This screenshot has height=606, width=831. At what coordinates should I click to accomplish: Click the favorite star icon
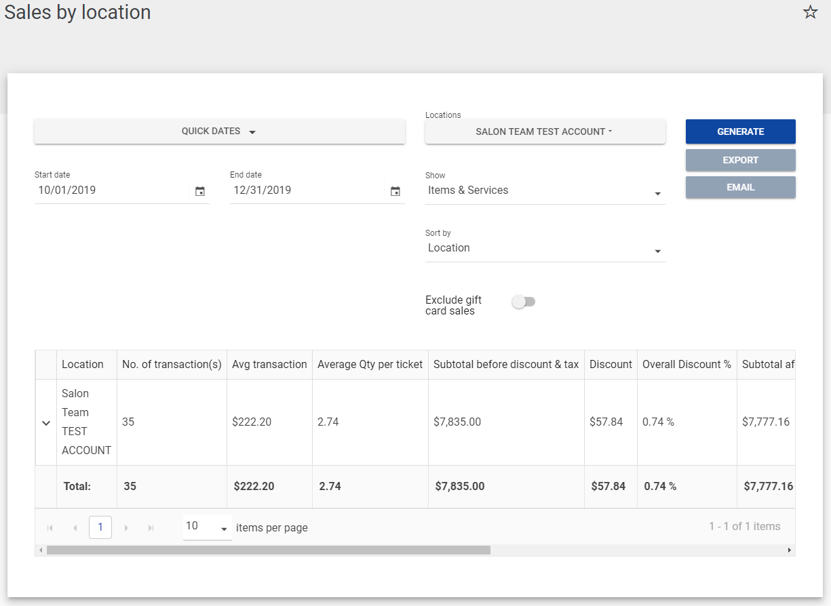tap(810, 12)
